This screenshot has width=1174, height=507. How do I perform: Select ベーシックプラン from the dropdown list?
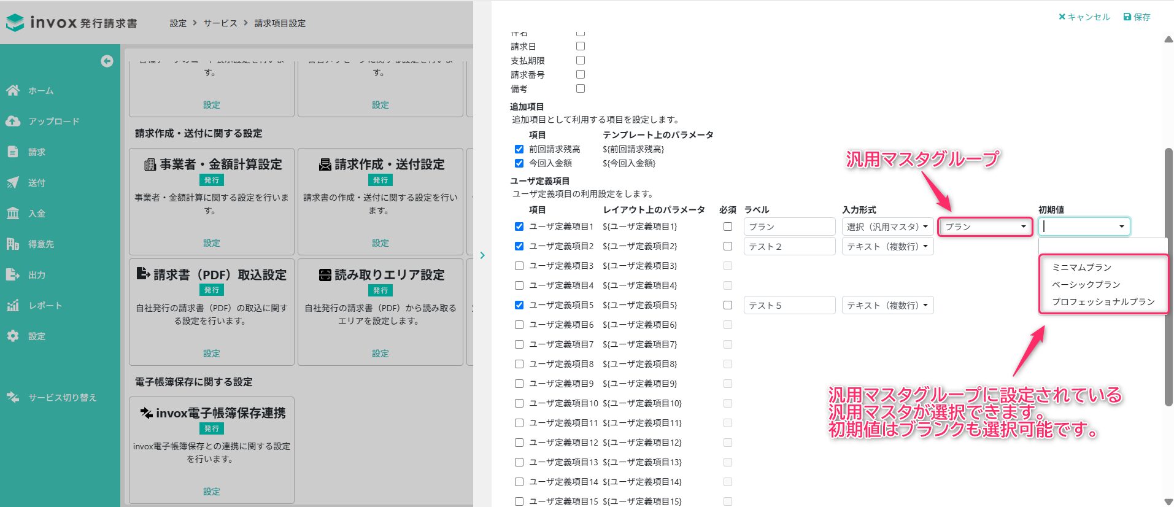click(x=1086, y=285)
